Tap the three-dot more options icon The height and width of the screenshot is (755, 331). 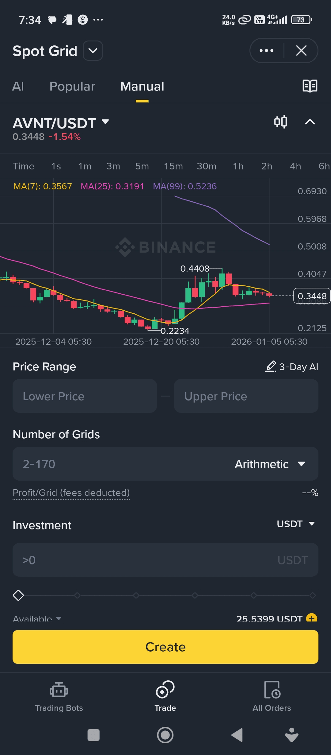tap(266, 51)
